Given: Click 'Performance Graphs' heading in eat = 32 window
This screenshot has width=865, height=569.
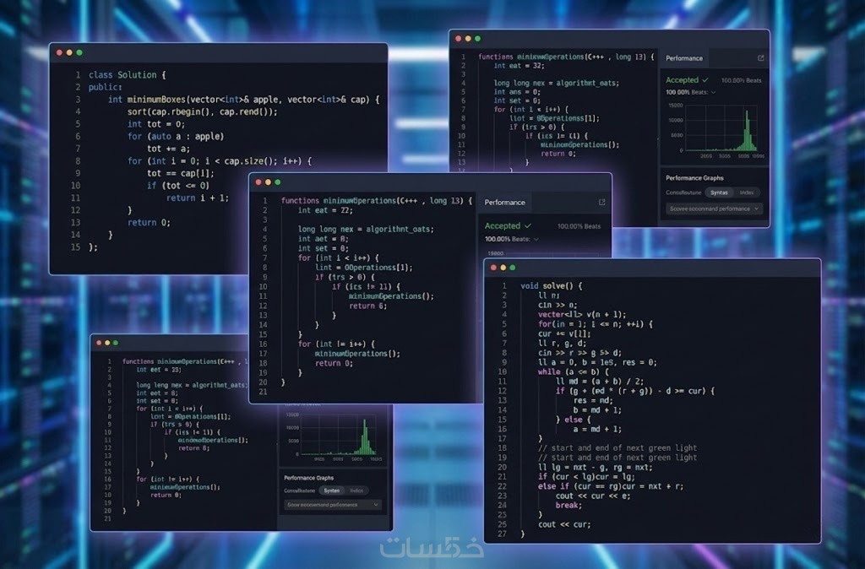Looking at the screenshot, I should [x=694, y=177].
